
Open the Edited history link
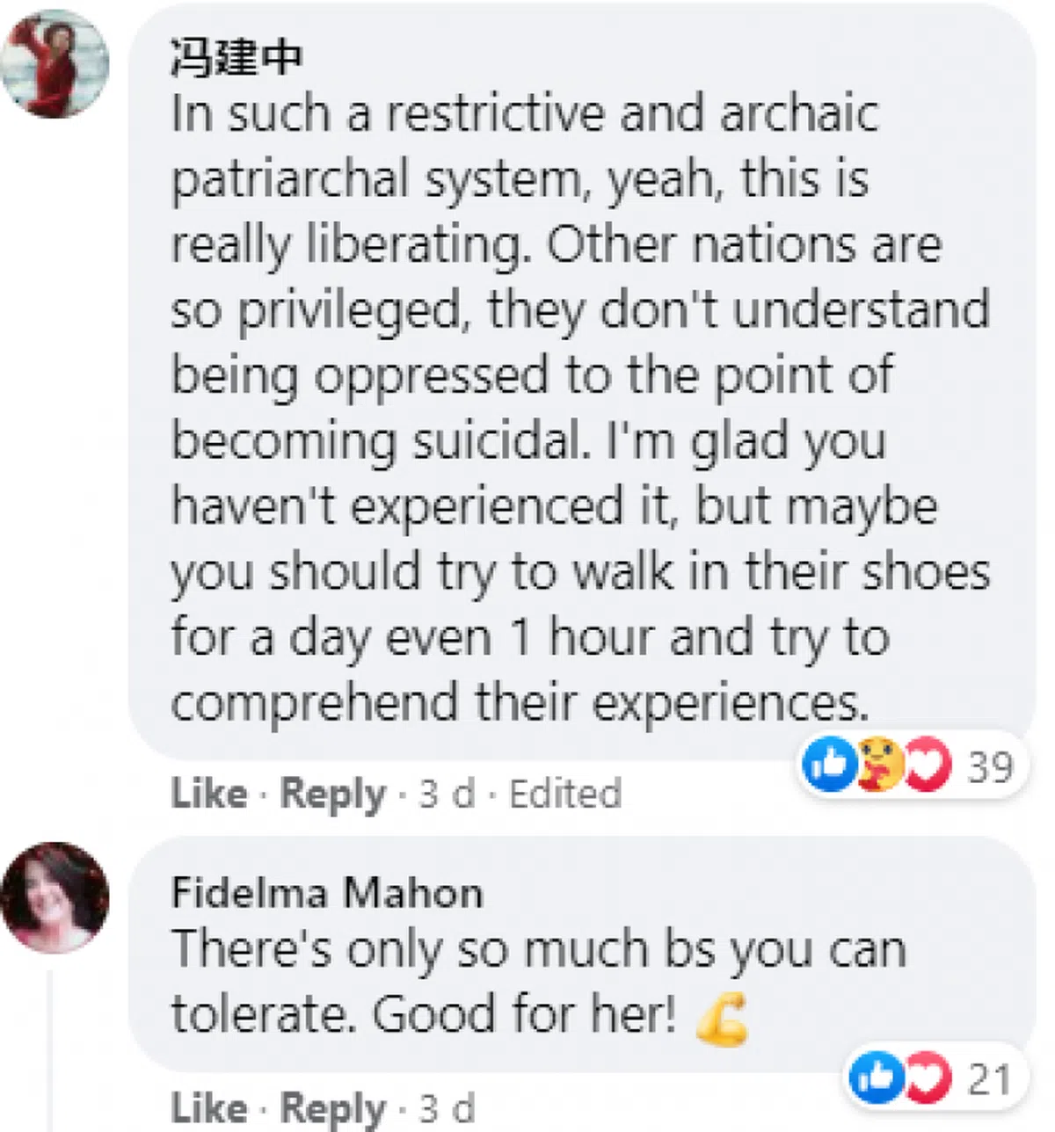[x=565, y=794]
